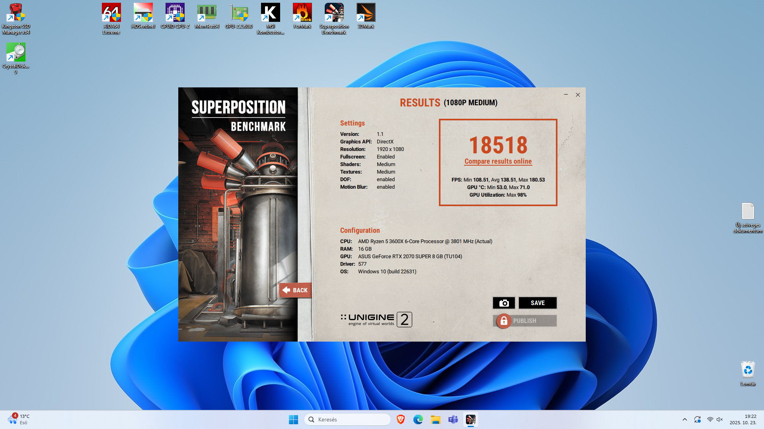Click the SAVE button
The height and width of the screenshot is (429, 764).
point(538,303)
